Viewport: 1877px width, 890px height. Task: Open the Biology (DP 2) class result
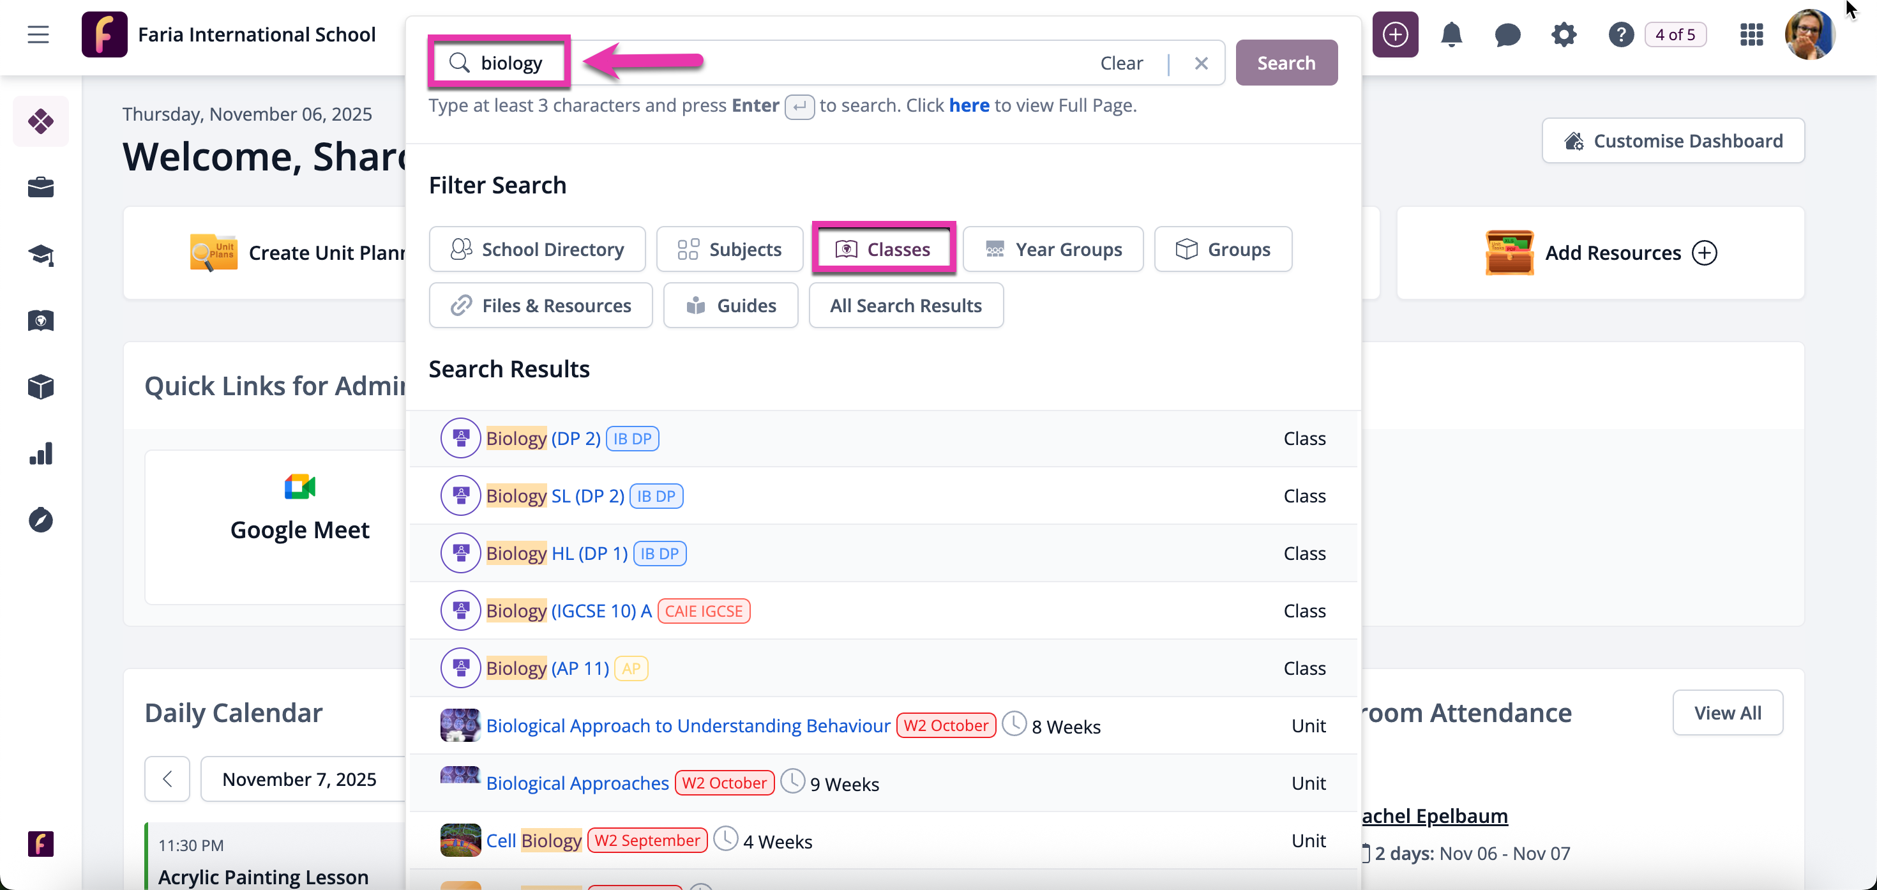(543, 439)
